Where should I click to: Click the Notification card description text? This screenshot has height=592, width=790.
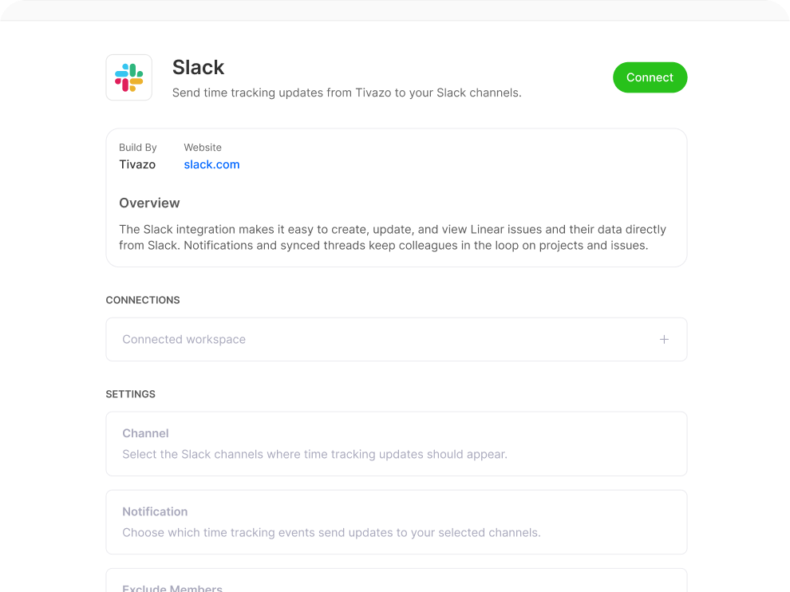[330, 532]
